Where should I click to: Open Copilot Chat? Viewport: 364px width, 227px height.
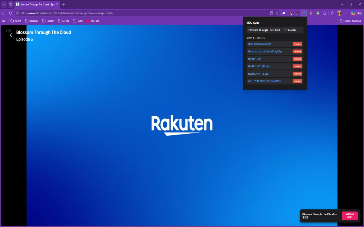pyautogui.click(x=356, y=13)
